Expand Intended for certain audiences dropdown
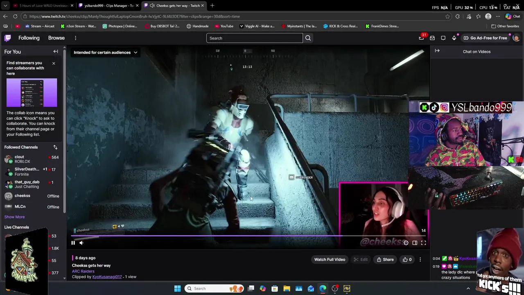 106,52
